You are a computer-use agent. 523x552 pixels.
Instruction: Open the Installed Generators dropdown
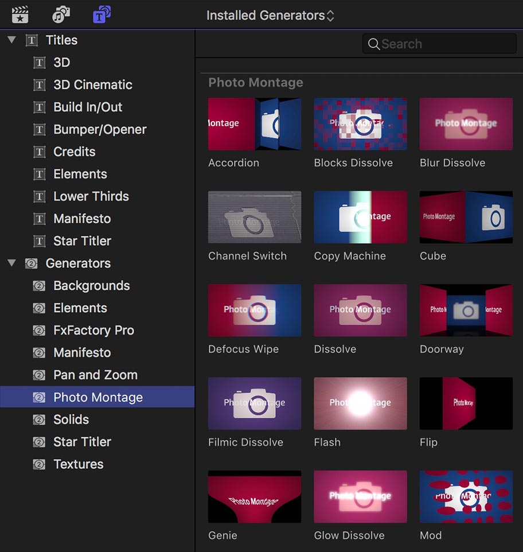[270, 15]
